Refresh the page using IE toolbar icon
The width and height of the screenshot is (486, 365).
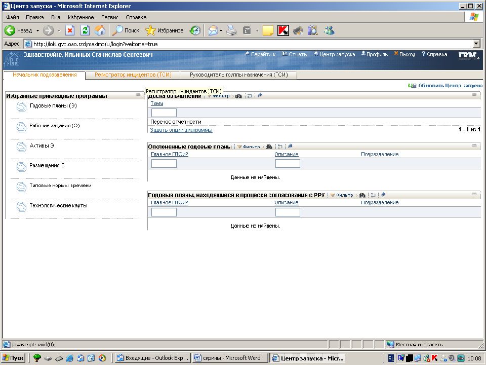[x=85, y=30]
